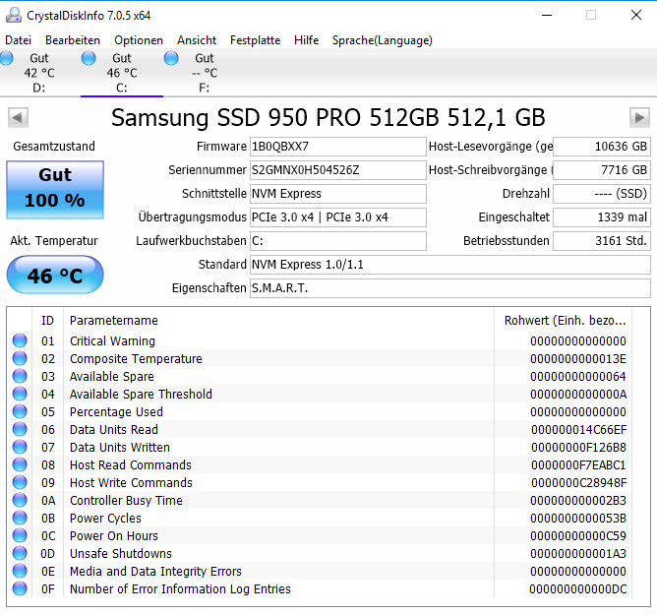Click the ID column header
The width and height of the screenshot is (657, 615).
pyautogui.click(x=48, y=321)
